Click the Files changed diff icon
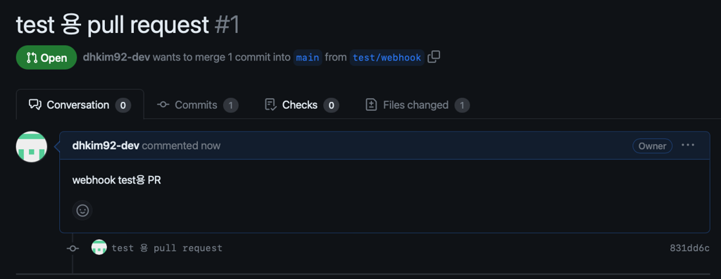 coord(371,105)
